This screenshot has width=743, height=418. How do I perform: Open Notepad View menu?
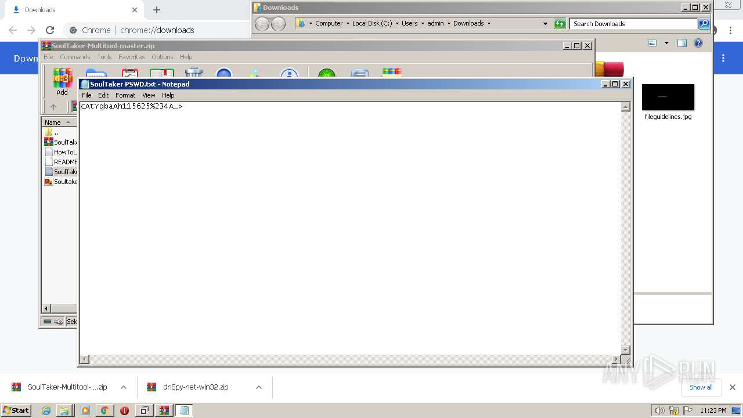149,95
